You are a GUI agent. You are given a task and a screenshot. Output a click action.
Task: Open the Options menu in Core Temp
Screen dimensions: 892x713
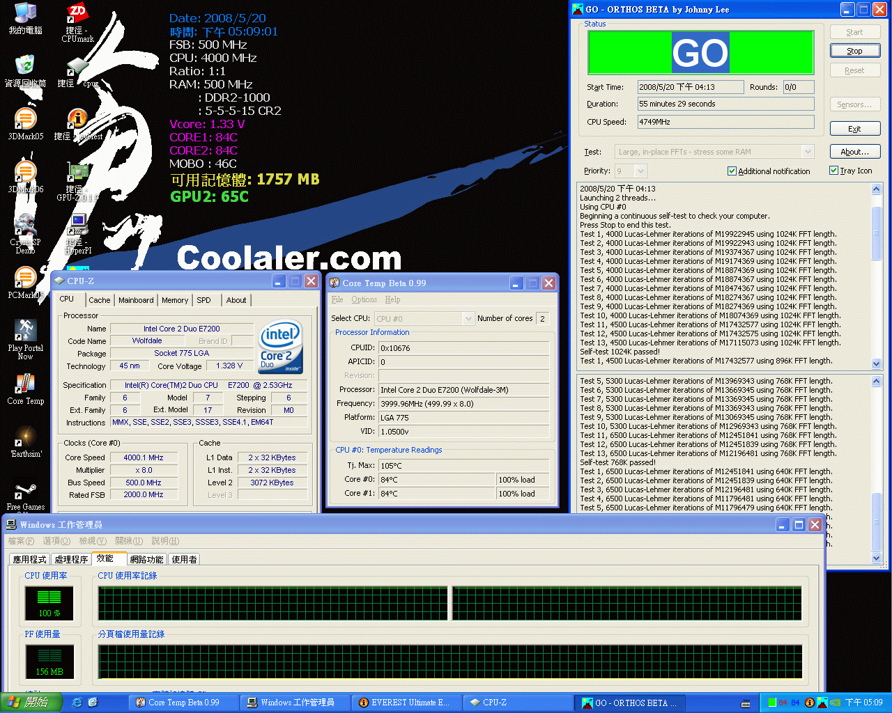tap(364, 299)
